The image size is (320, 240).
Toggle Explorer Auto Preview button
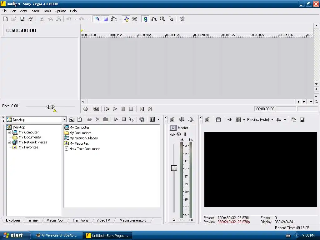[132, 120]
